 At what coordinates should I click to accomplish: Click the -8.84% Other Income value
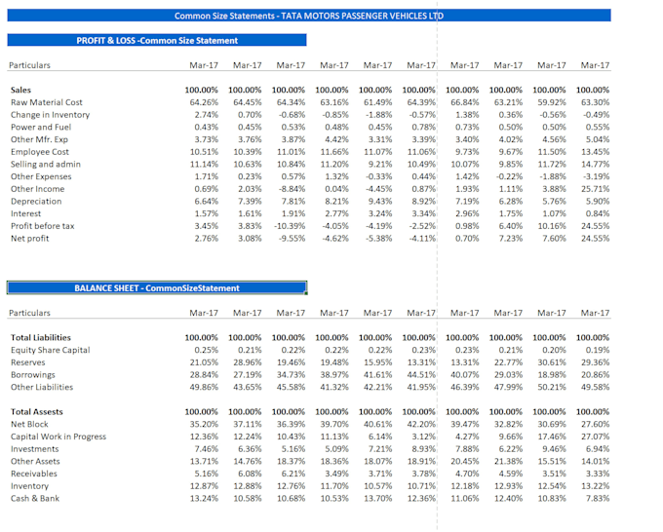coord(292,189)
